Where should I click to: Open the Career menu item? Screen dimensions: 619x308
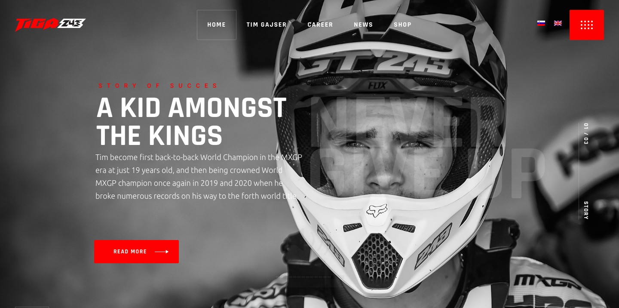click(320, 25)
